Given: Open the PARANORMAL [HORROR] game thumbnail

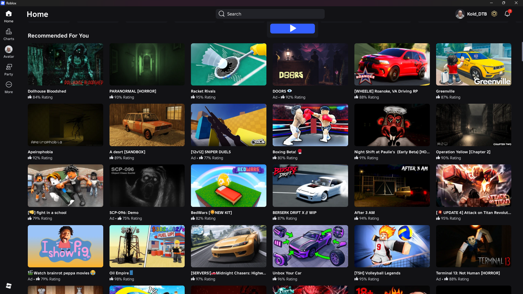Looking at the screenshot, I should coord(147,64).
